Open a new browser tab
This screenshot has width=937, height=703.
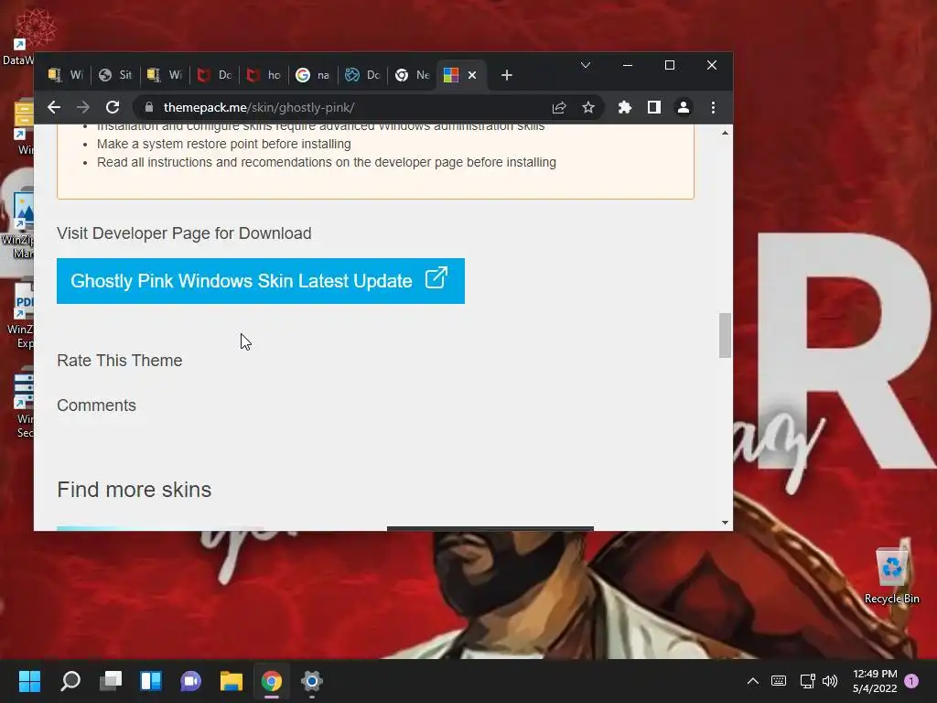(x=507, y=75)
